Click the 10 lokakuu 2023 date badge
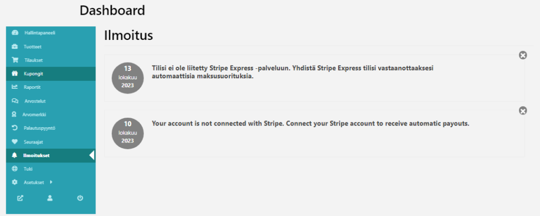Viewport: 540px width, 216px height. click(x=128, y=132)
